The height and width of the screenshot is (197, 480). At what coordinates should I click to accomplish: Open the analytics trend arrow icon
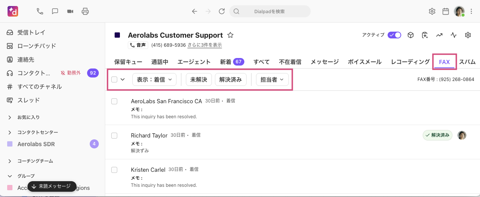439,35
